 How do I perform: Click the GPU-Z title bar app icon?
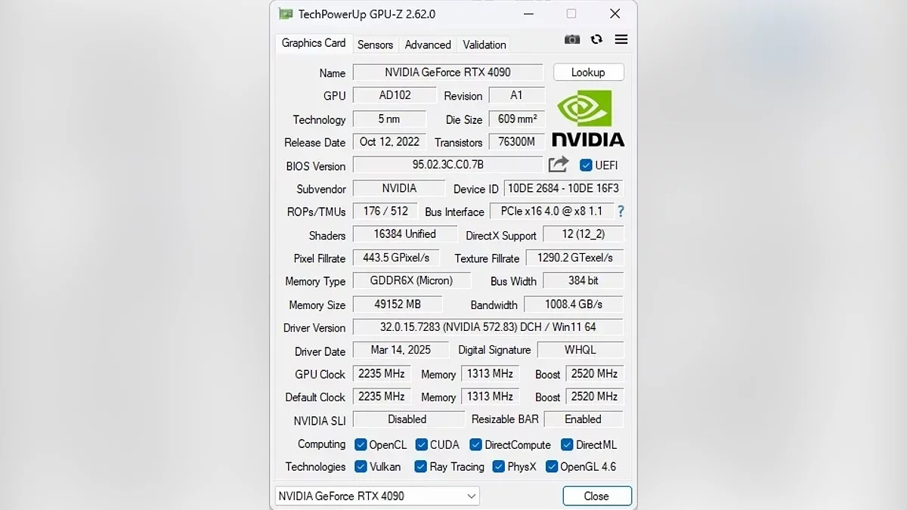point(286,14)
